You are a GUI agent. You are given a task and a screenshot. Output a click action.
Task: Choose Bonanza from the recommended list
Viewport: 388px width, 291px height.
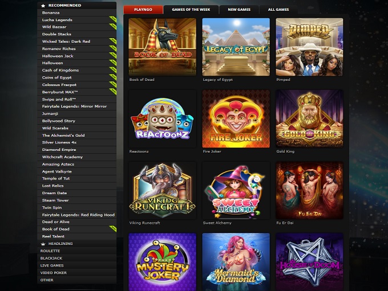pyautogui.click(x=51, y=13)
